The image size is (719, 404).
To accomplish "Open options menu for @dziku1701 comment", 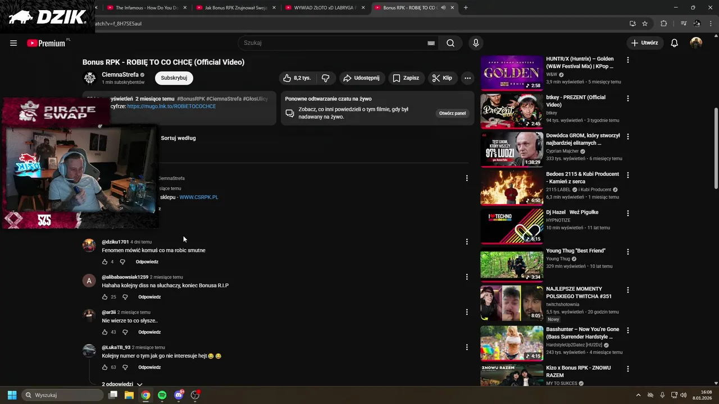I will point(467,242).
